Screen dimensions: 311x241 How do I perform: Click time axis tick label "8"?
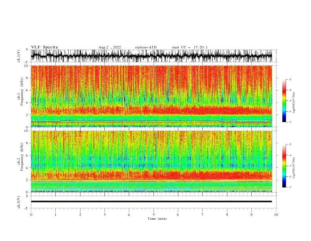[227, 215]
